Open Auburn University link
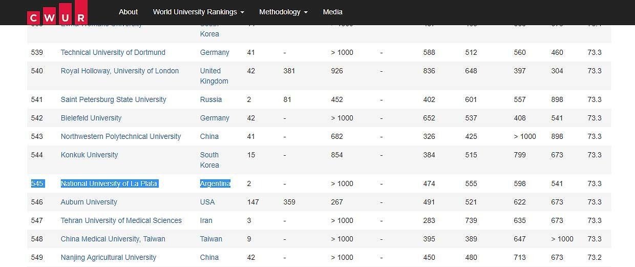This screenshot has width=635, height=267. [89, 202]
